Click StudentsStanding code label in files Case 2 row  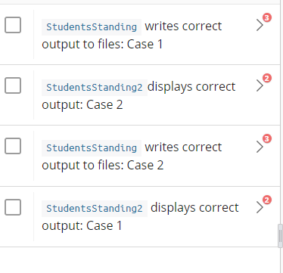pos(92,148)
